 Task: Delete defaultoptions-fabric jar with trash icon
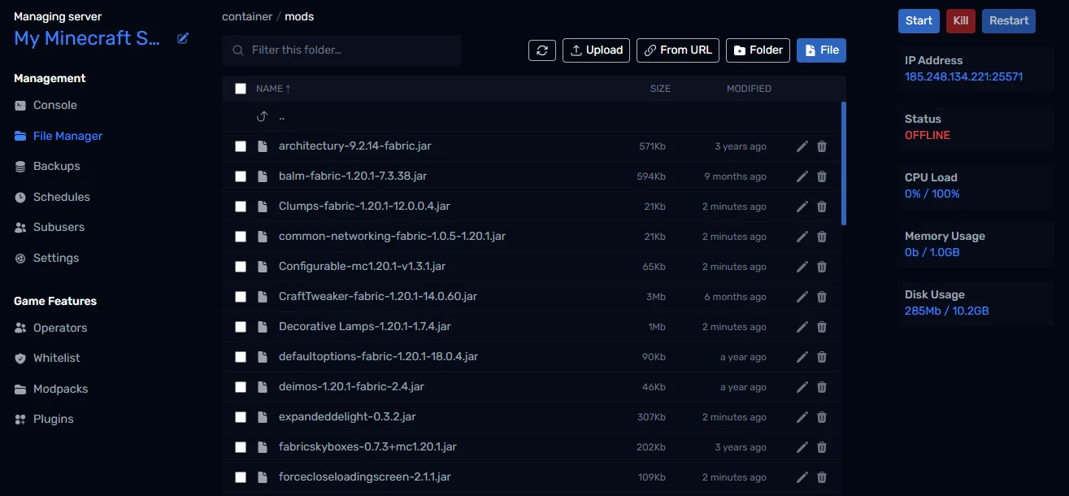point(822,357)
